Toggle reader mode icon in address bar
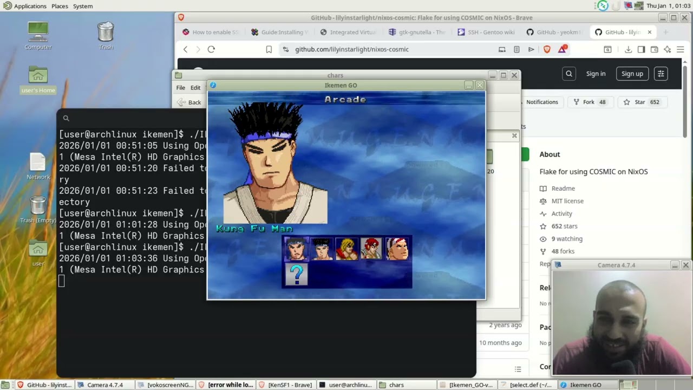 click(517, 49)
